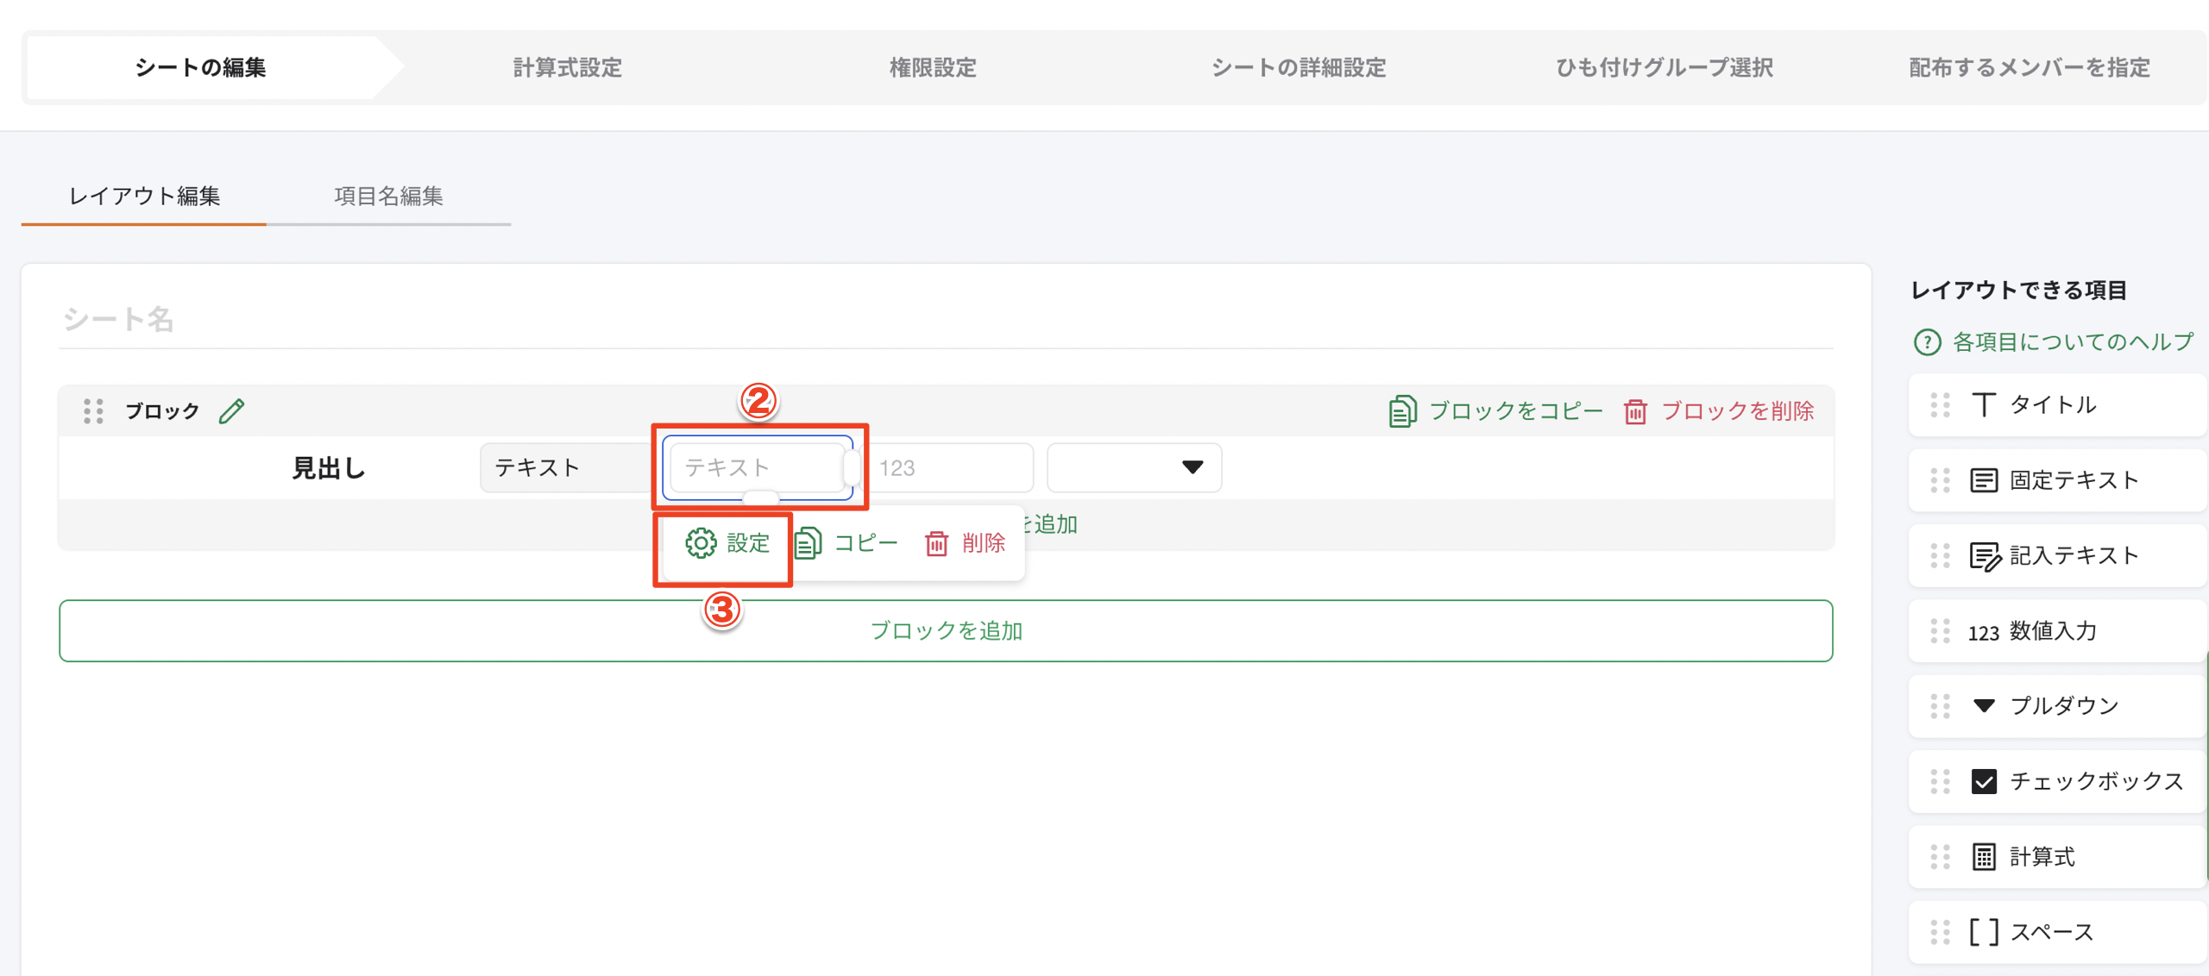
Task: Click the シート名 input field
Action: click(x=946, y=320)
